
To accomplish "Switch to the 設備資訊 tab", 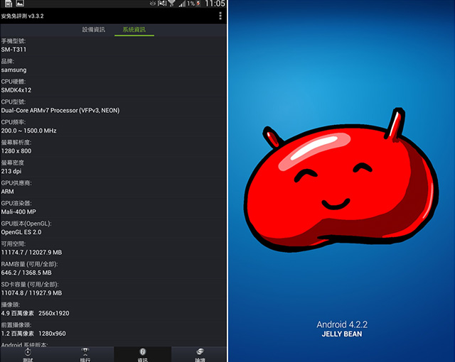I will pos(93,30).
